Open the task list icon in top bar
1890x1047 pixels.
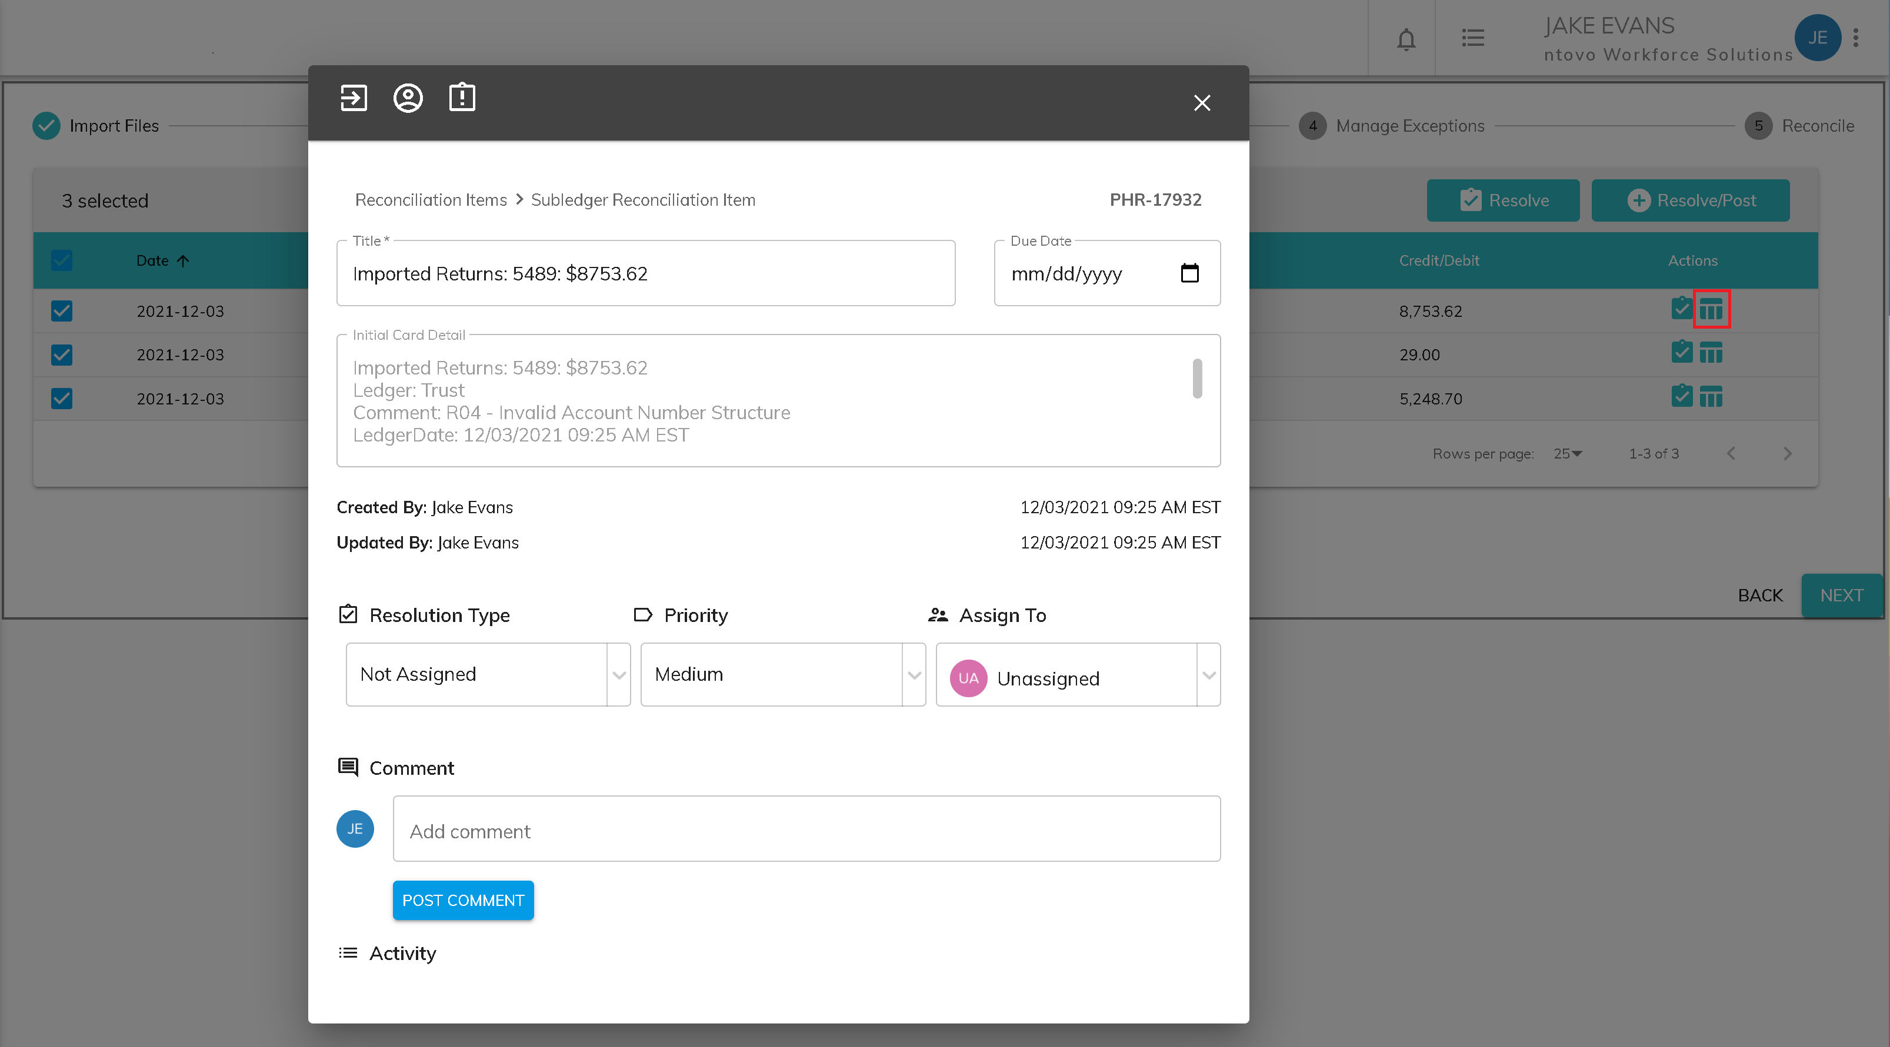pyautogui.click(x=1472, y=38)
